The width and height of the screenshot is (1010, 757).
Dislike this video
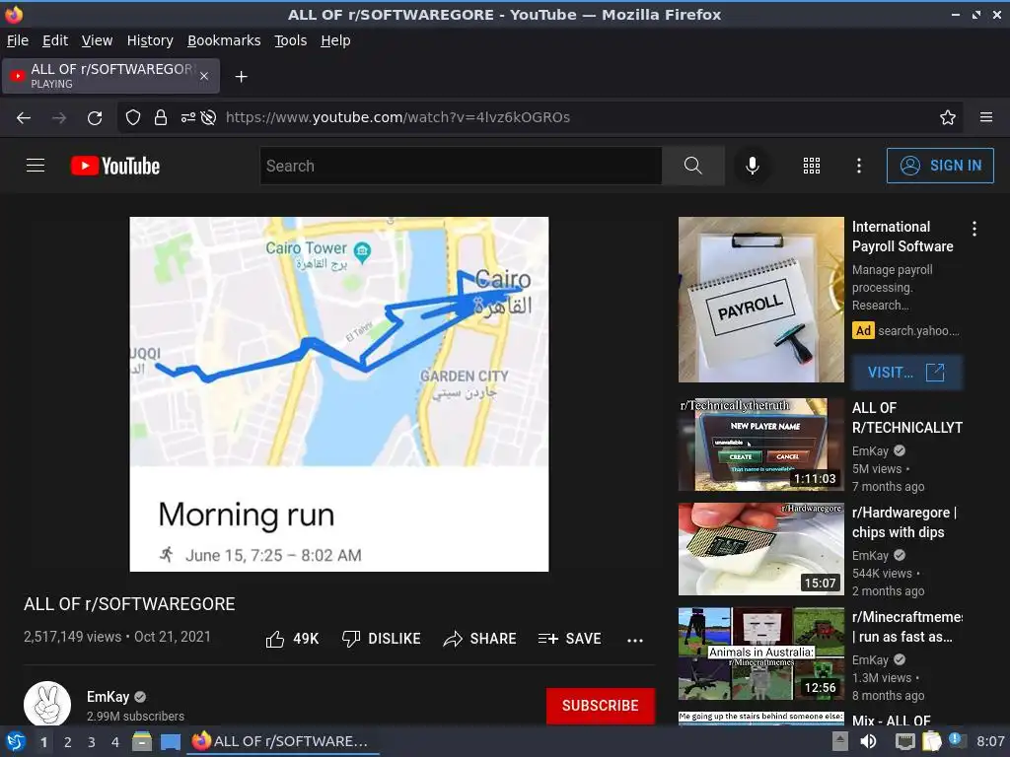coord(382,639)
